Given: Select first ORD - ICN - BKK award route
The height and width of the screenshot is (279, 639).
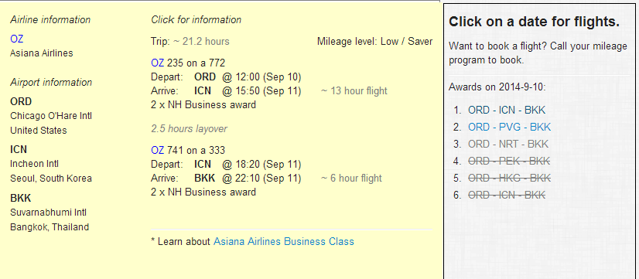Looking at the screenshot, I should coord(507,110).
